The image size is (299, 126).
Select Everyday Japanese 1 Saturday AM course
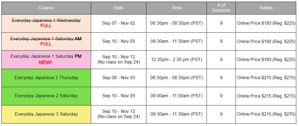(x=46, y=39)
